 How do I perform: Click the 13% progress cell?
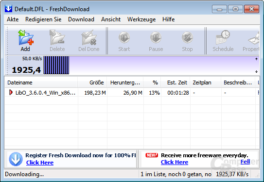click(154, 93)
